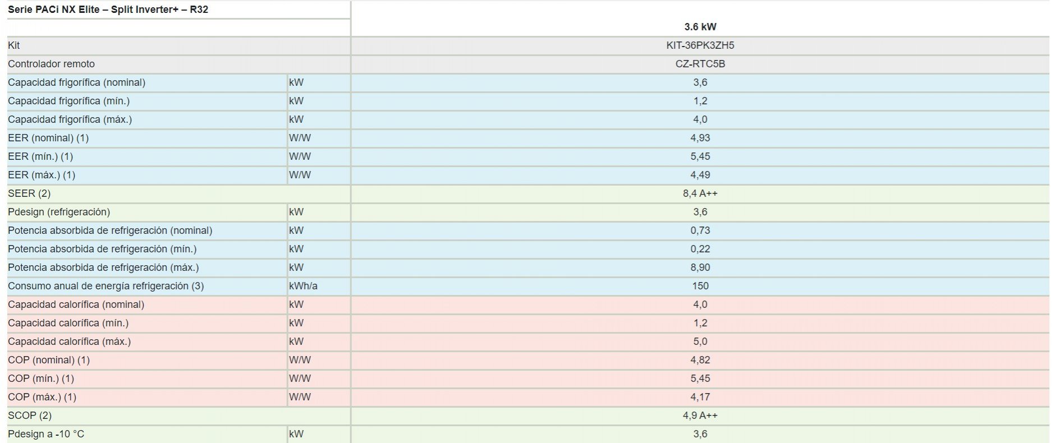Click the value '5,45' in EER (mín.) row
Screen dimensions: 1055x443
click(x=700, y=156)
